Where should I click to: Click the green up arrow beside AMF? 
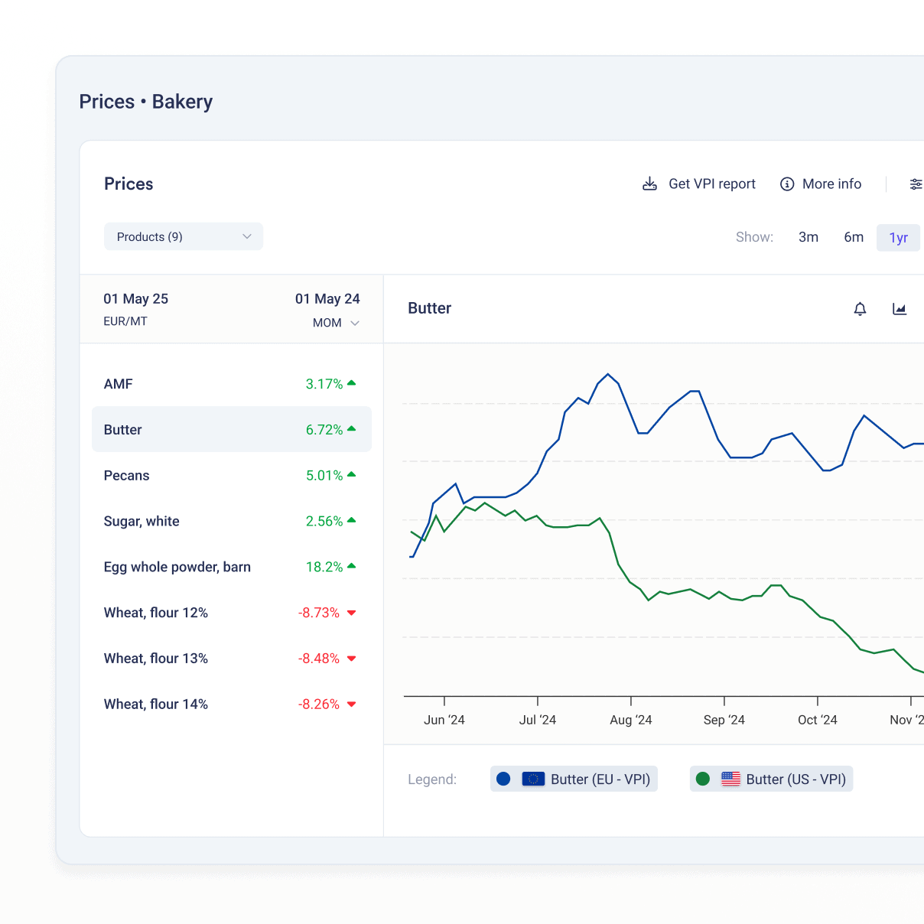[352, 383]
